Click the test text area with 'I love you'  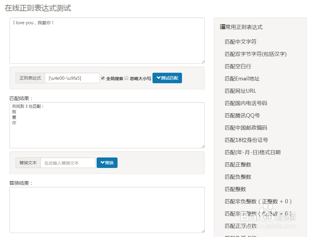coord(107,40)
